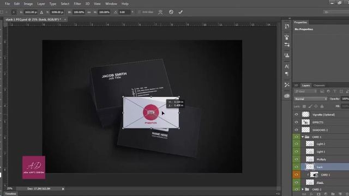The width and height of the screenshot is (349, 196).
Task: Lock position move icon
Action: click(x=316, y=107)
